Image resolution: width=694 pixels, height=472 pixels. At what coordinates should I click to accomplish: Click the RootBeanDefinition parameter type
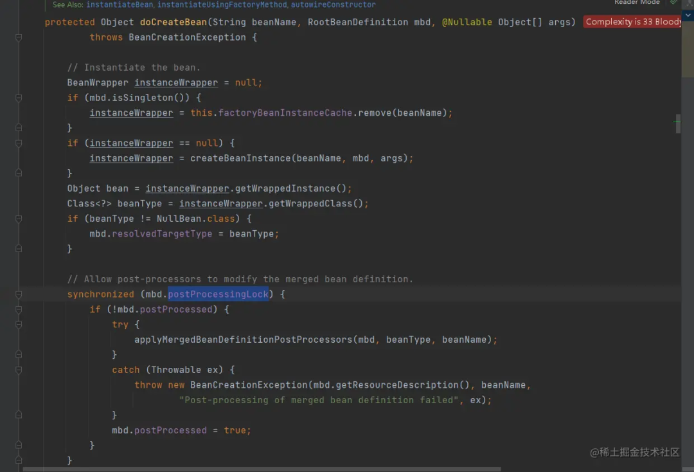pyautogui.click(x=358, y=22)
